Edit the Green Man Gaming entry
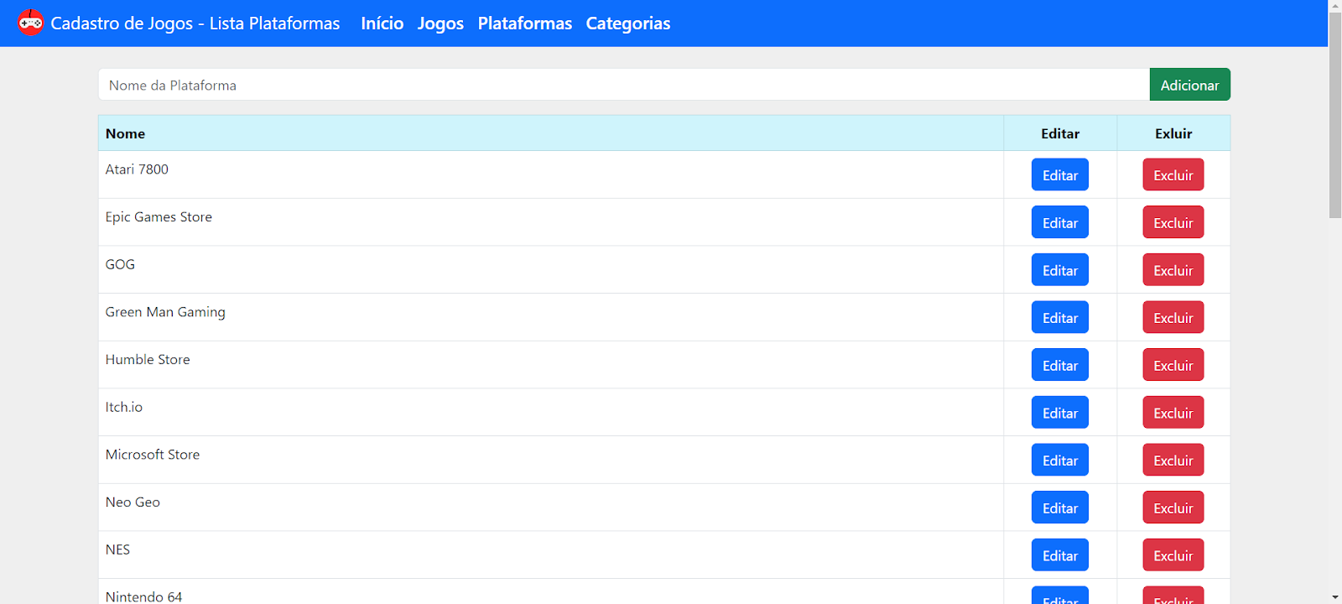Screen dimensions: 1342x604 (x=1060, y=318)
